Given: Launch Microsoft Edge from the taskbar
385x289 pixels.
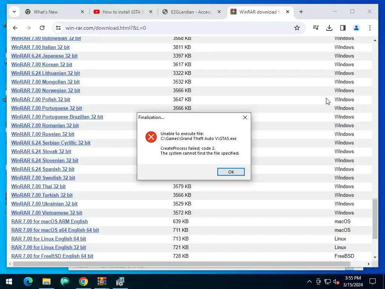Looking at the screenshot, I should (28, 281).
